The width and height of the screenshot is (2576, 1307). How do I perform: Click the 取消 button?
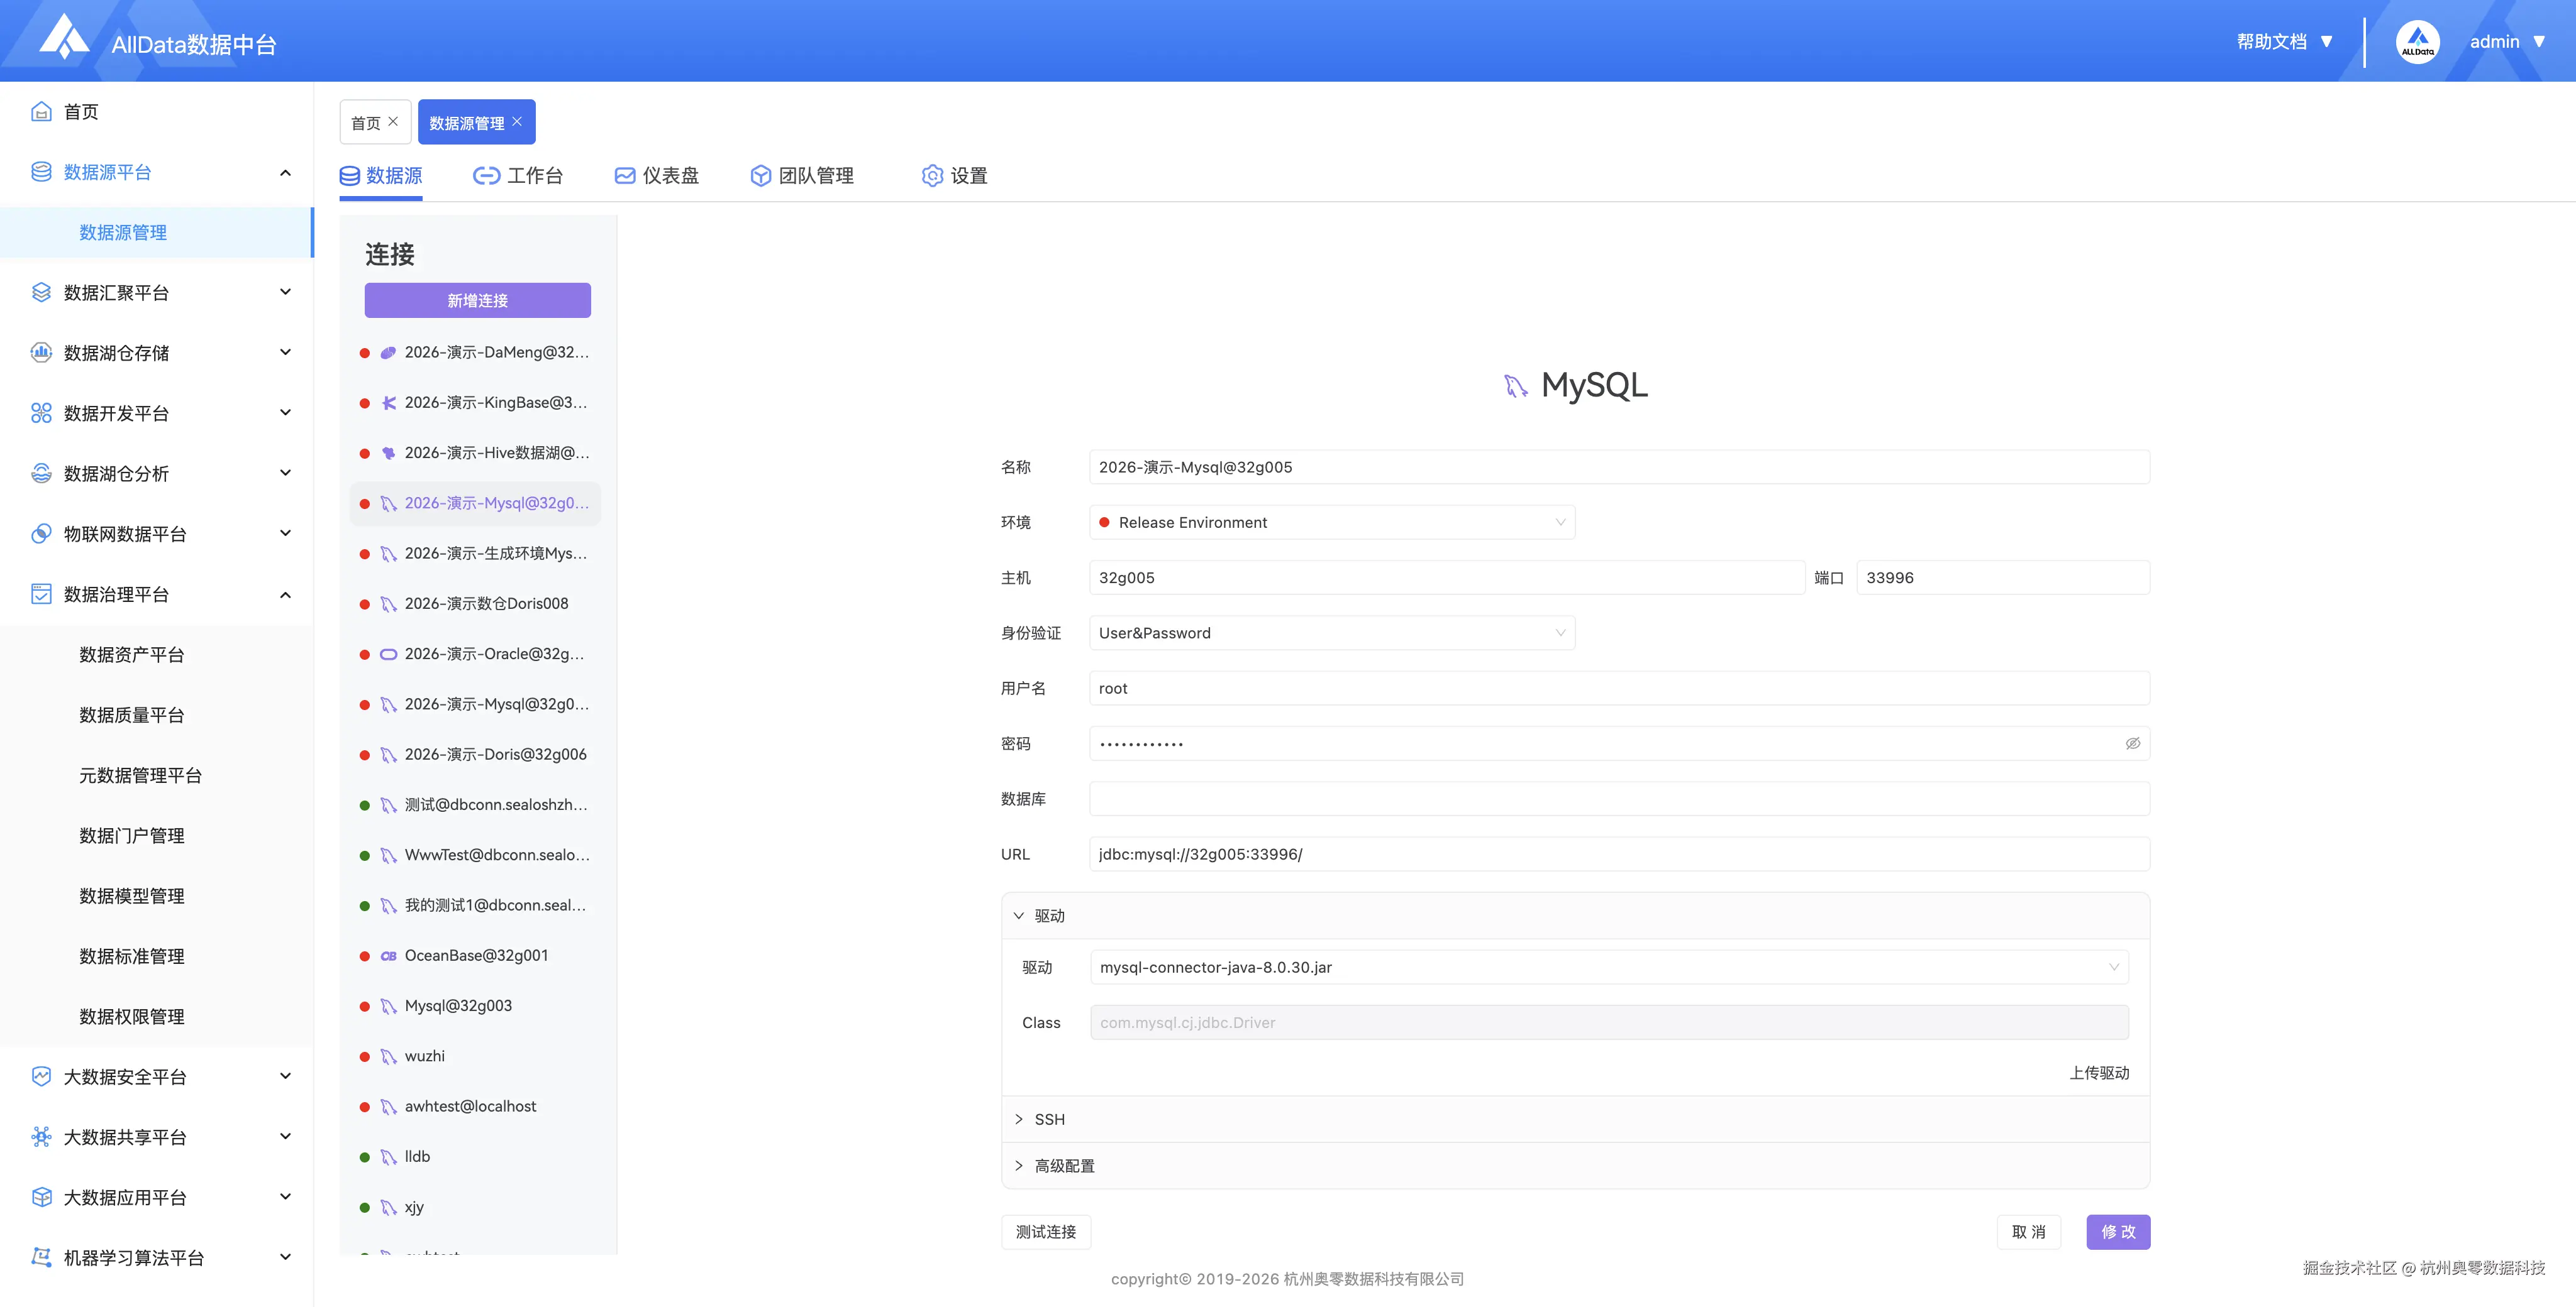tap(2028, 1232)
